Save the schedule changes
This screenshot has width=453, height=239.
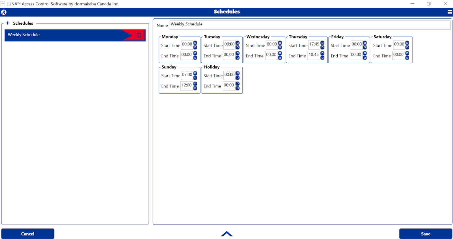point(426,234)
